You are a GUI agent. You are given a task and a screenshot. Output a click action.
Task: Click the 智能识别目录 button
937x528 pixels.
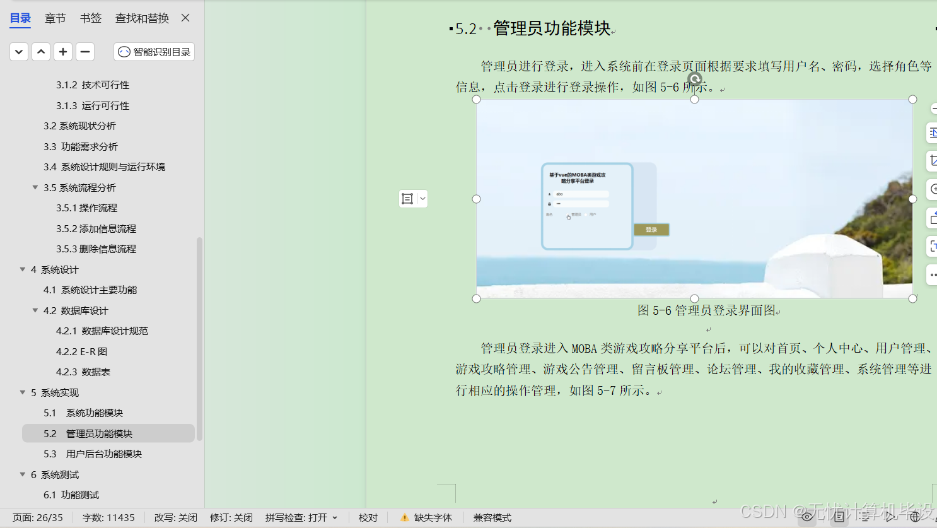153,52
